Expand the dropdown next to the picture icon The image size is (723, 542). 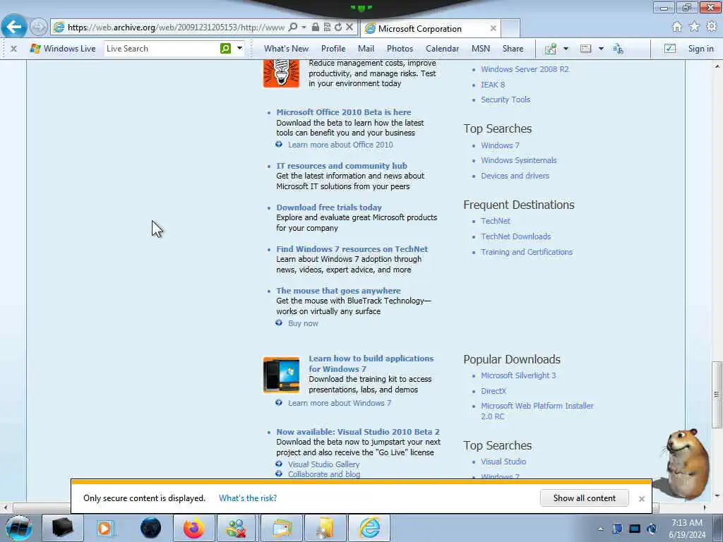coord(566,49)
